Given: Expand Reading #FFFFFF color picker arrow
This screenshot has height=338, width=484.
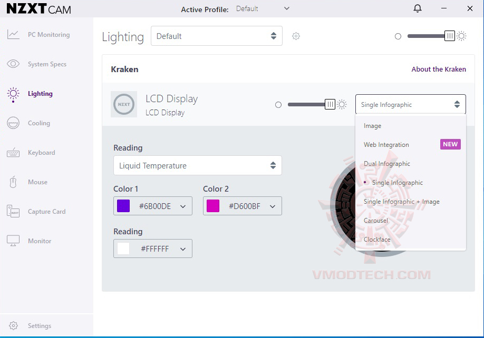Looking at the screenshot, I should 183,248.
